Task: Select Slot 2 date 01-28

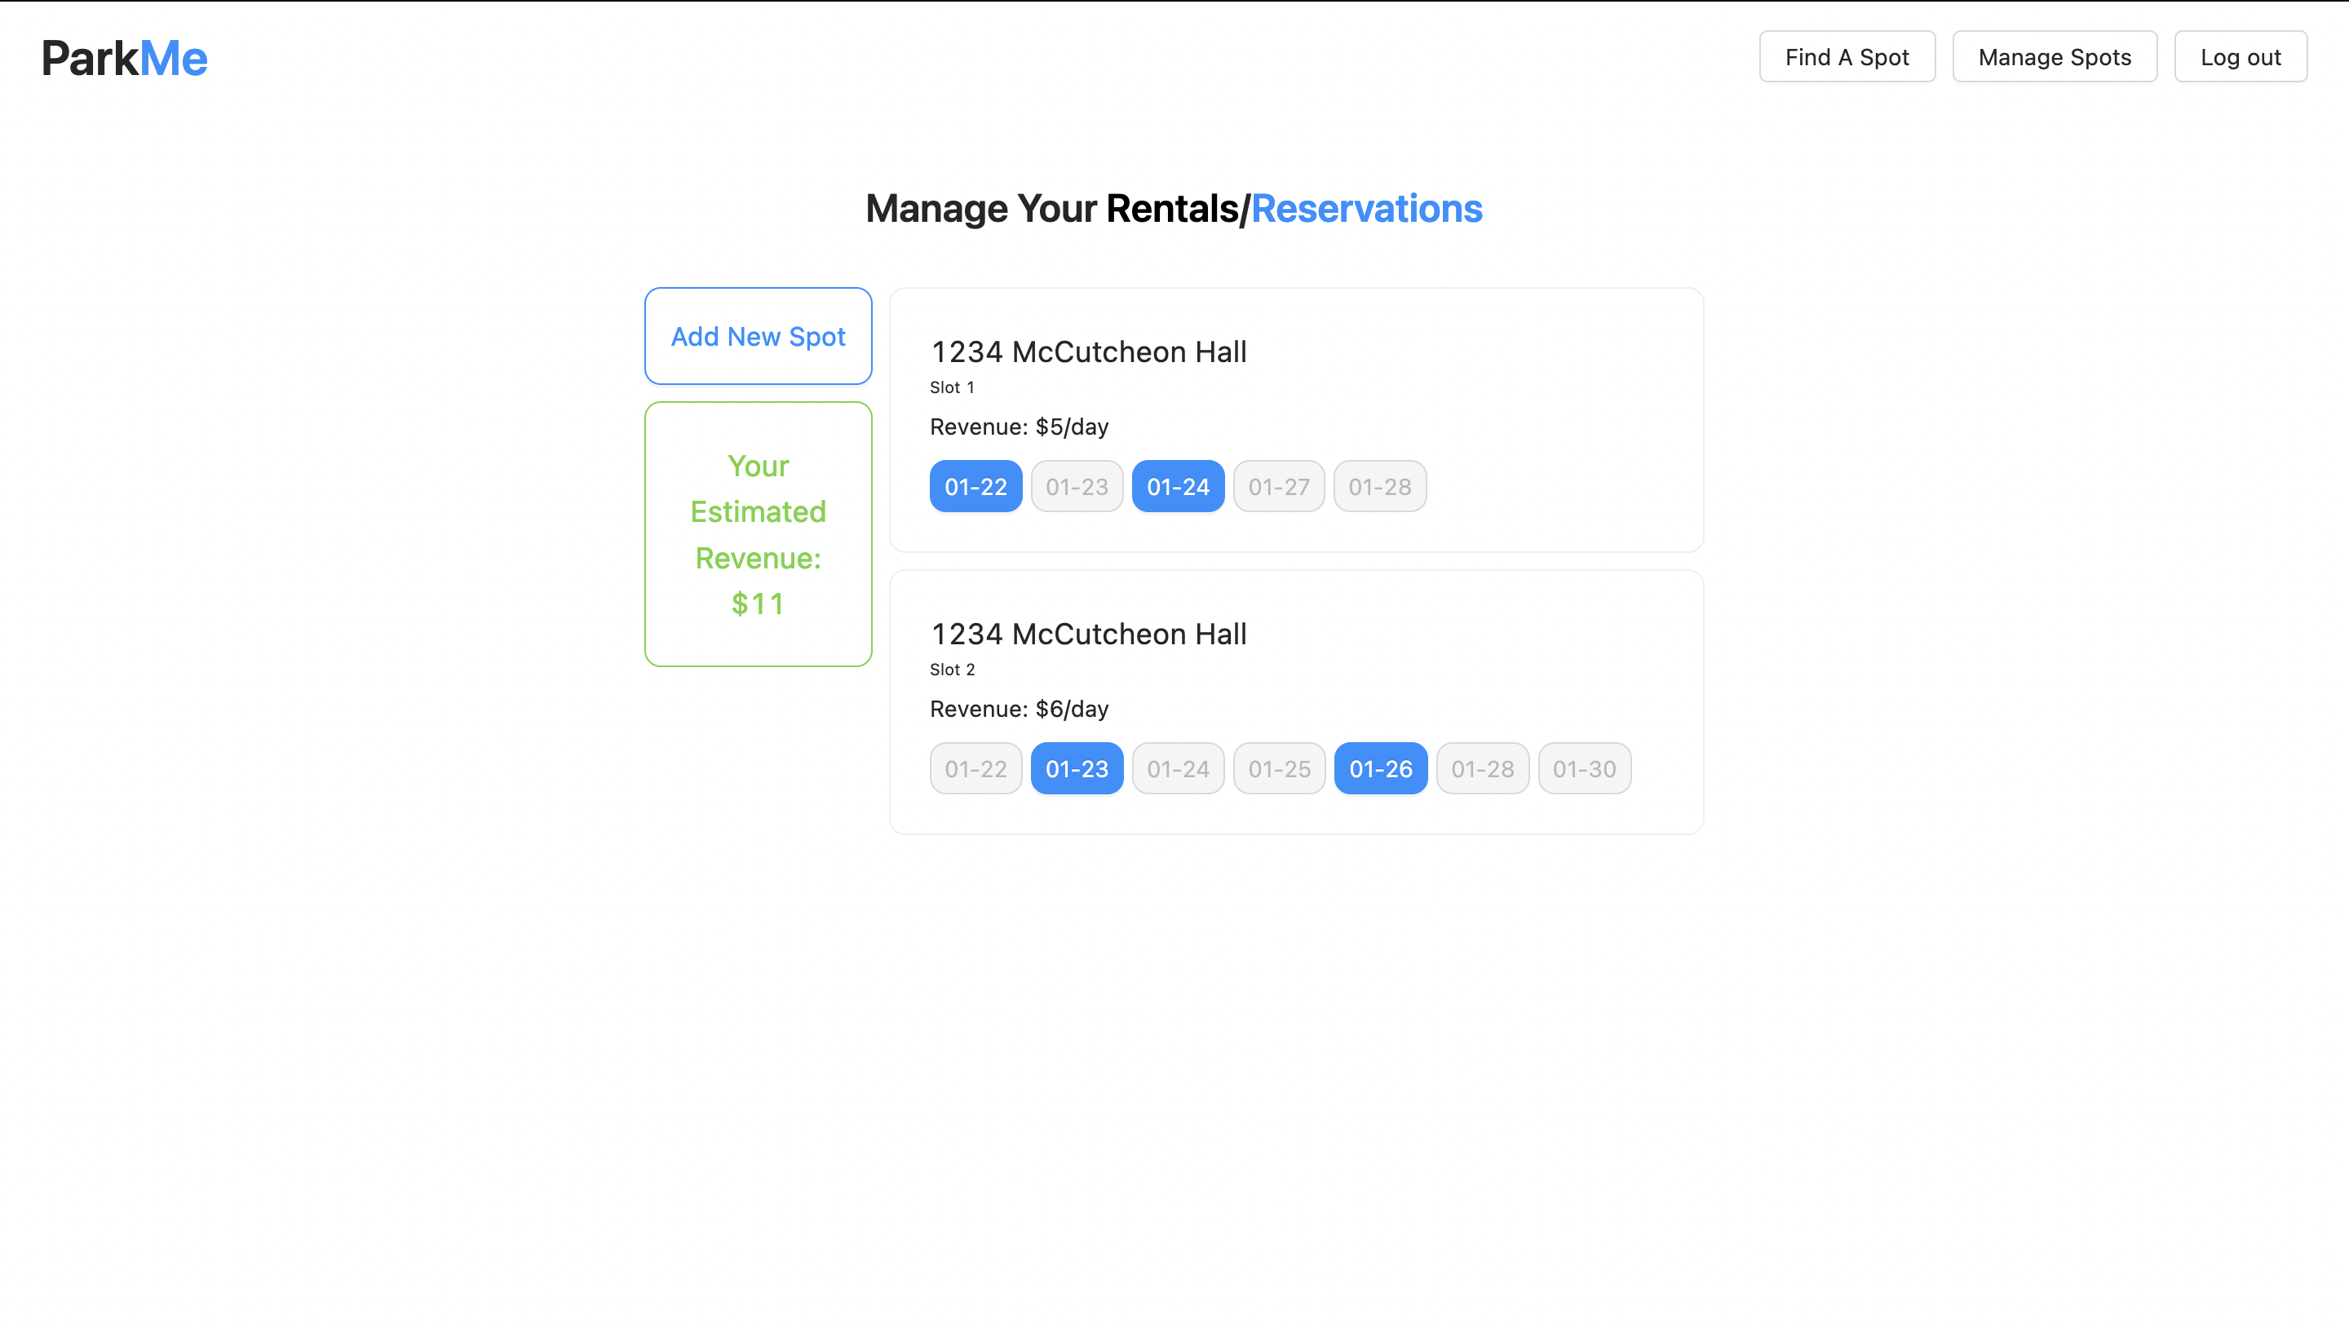Action: coord(1482,769)
